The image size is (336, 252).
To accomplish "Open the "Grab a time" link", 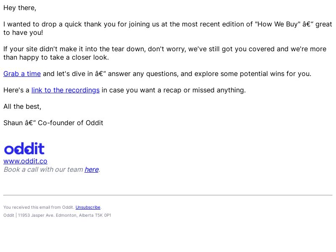I will pyautogui.click(x=22, y=74).
